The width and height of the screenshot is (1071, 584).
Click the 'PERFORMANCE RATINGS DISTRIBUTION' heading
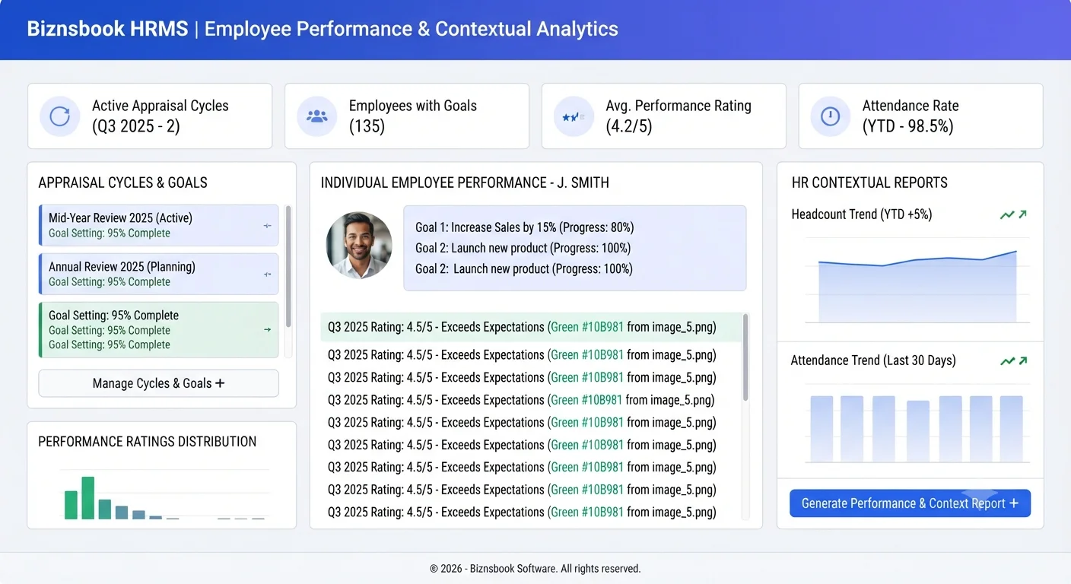pos(148,442)
